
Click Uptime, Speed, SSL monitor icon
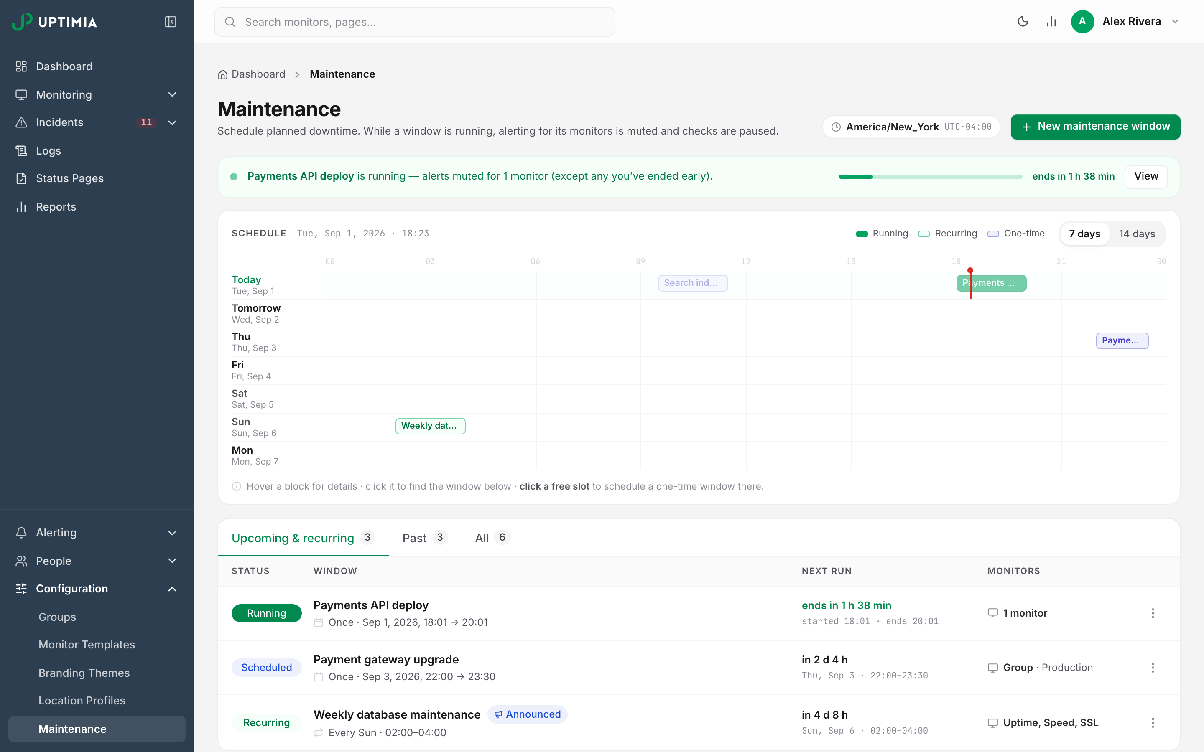992,723
